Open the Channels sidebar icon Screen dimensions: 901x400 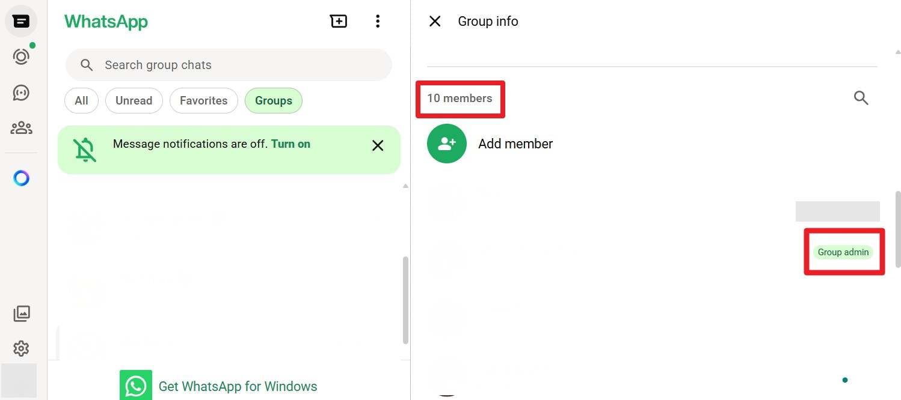coord(21,92)
